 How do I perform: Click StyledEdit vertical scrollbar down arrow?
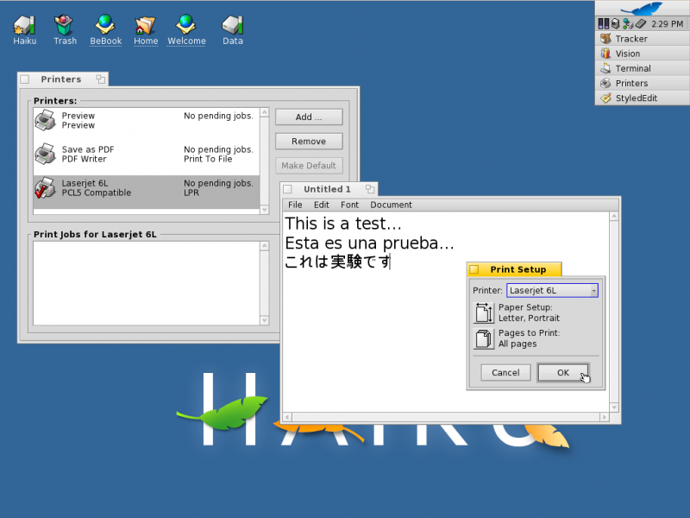tap(614, 407)
